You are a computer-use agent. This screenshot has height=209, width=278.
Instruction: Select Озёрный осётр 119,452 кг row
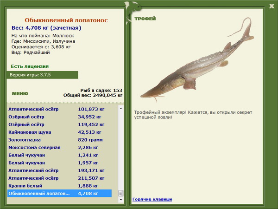pyautogui.click(x=60, y=124)
